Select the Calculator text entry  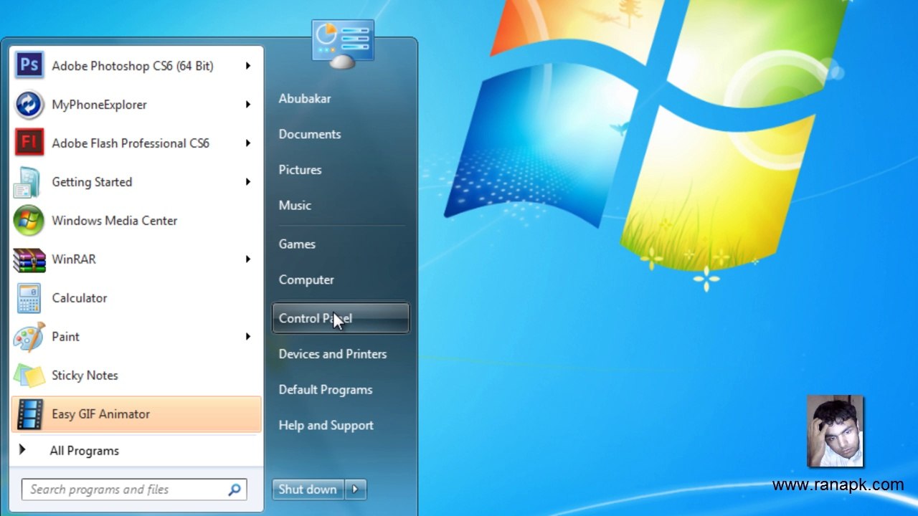(80, 298)
